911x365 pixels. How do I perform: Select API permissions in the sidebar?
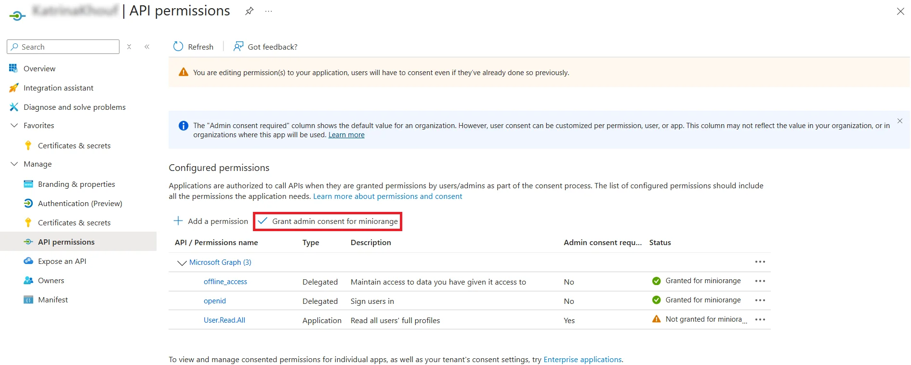click(79, 242)
